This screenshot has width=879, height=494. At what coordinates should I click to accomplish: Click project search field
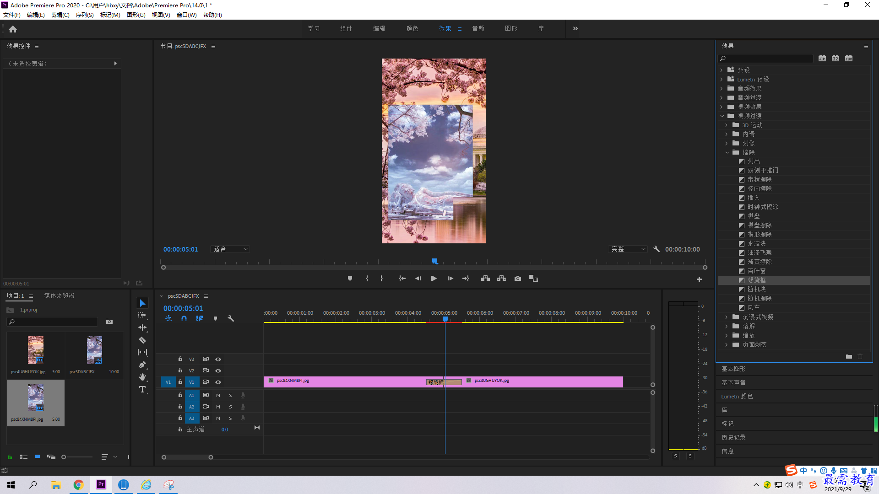pyautogui.click(x=52, y=322)
